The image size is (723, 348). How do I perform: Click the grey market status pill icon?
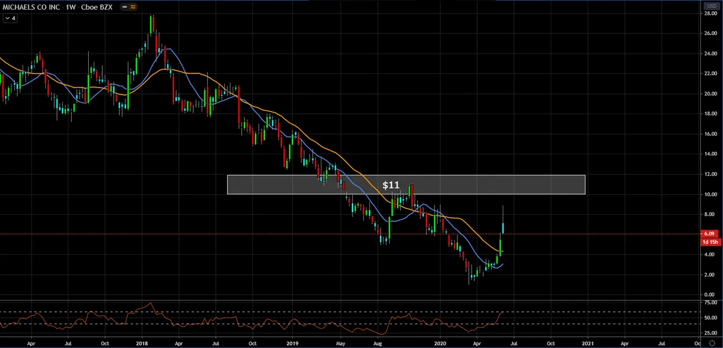pos(125,7)
